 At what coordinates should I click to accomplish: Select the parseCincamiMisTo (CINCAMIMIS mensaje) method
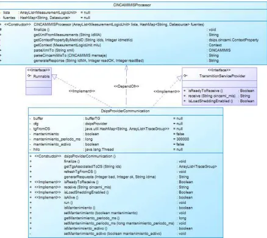tap(70, 55)
